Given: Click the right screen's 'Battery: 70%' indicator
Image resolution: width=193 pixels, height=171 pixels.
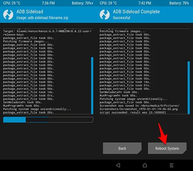Looking at the screenshot, I should pos(179,3).
